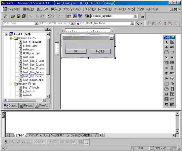The height and width of the screenshot is (151, 182).
Task: Click the Test dialog icon on bottom toolbar
Action: [5, 142]
